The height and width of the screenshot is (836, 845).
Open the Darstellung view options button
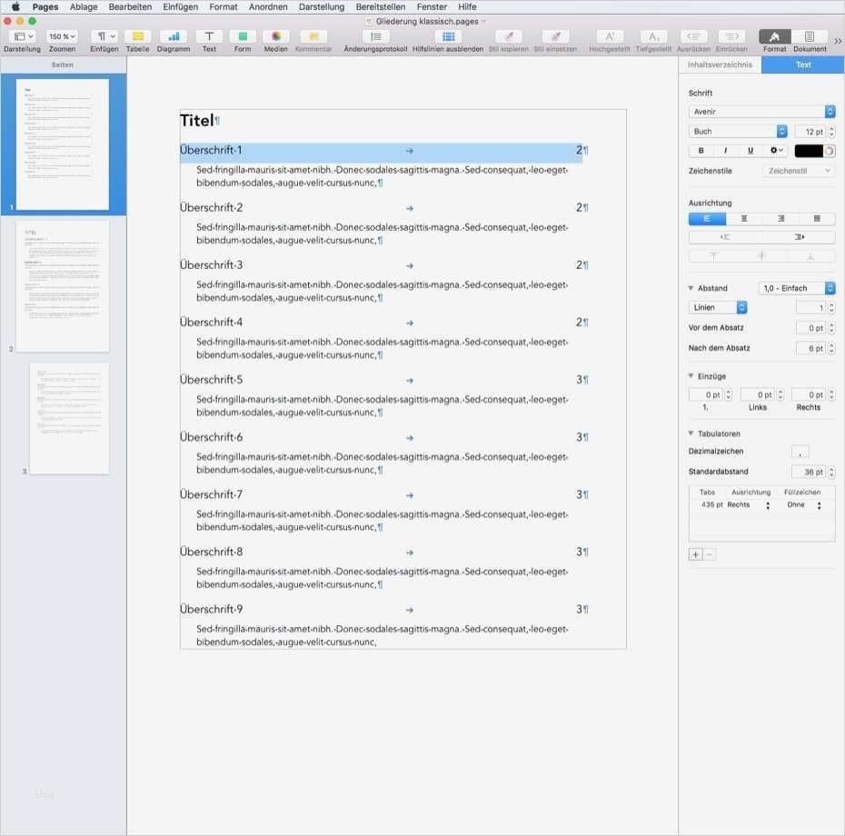[24, 36]
